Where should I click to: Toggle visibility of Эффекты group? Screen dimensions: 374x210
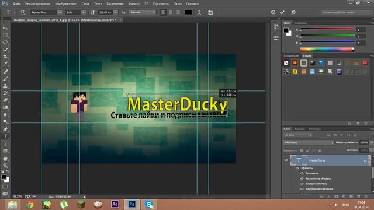click(297, 168)
